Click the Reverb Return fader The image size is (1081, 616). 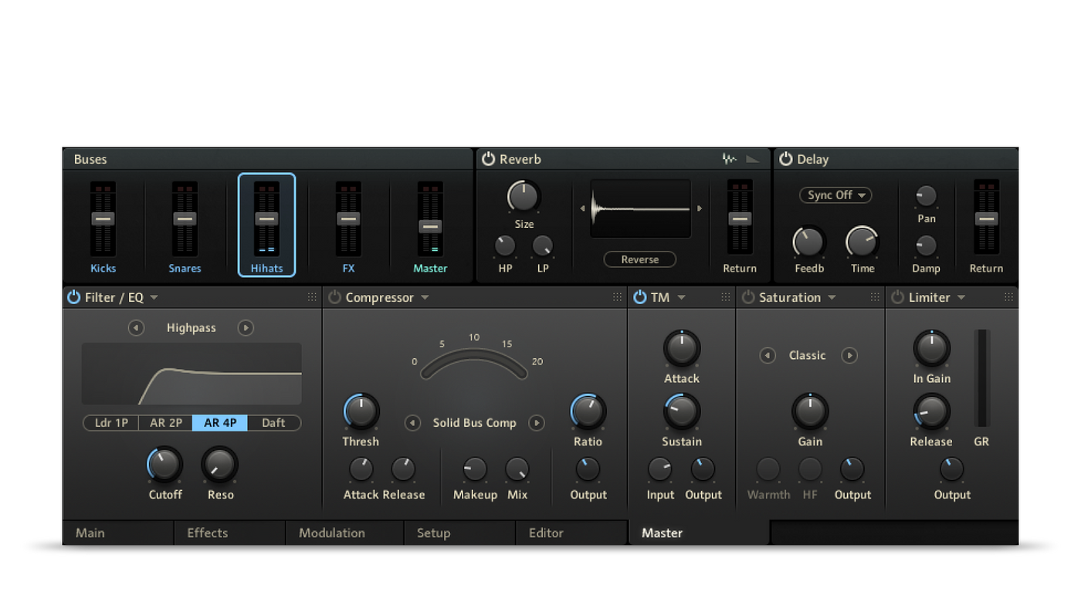click(740, 219)
